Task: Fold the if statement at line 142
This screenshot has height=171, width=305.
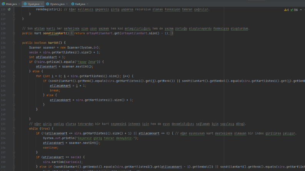Action: tap(14, 81)
